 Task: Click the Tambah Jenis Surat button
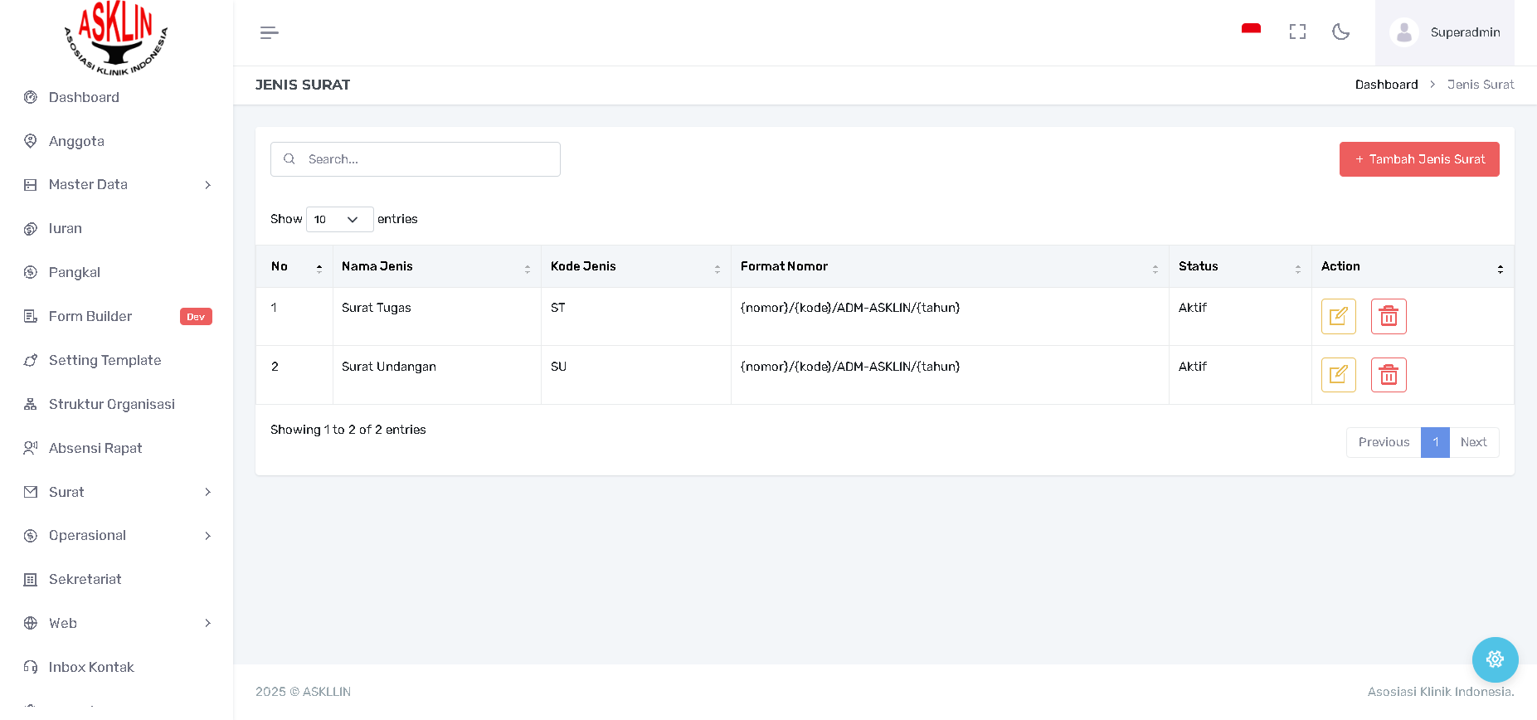[1418, 159]
